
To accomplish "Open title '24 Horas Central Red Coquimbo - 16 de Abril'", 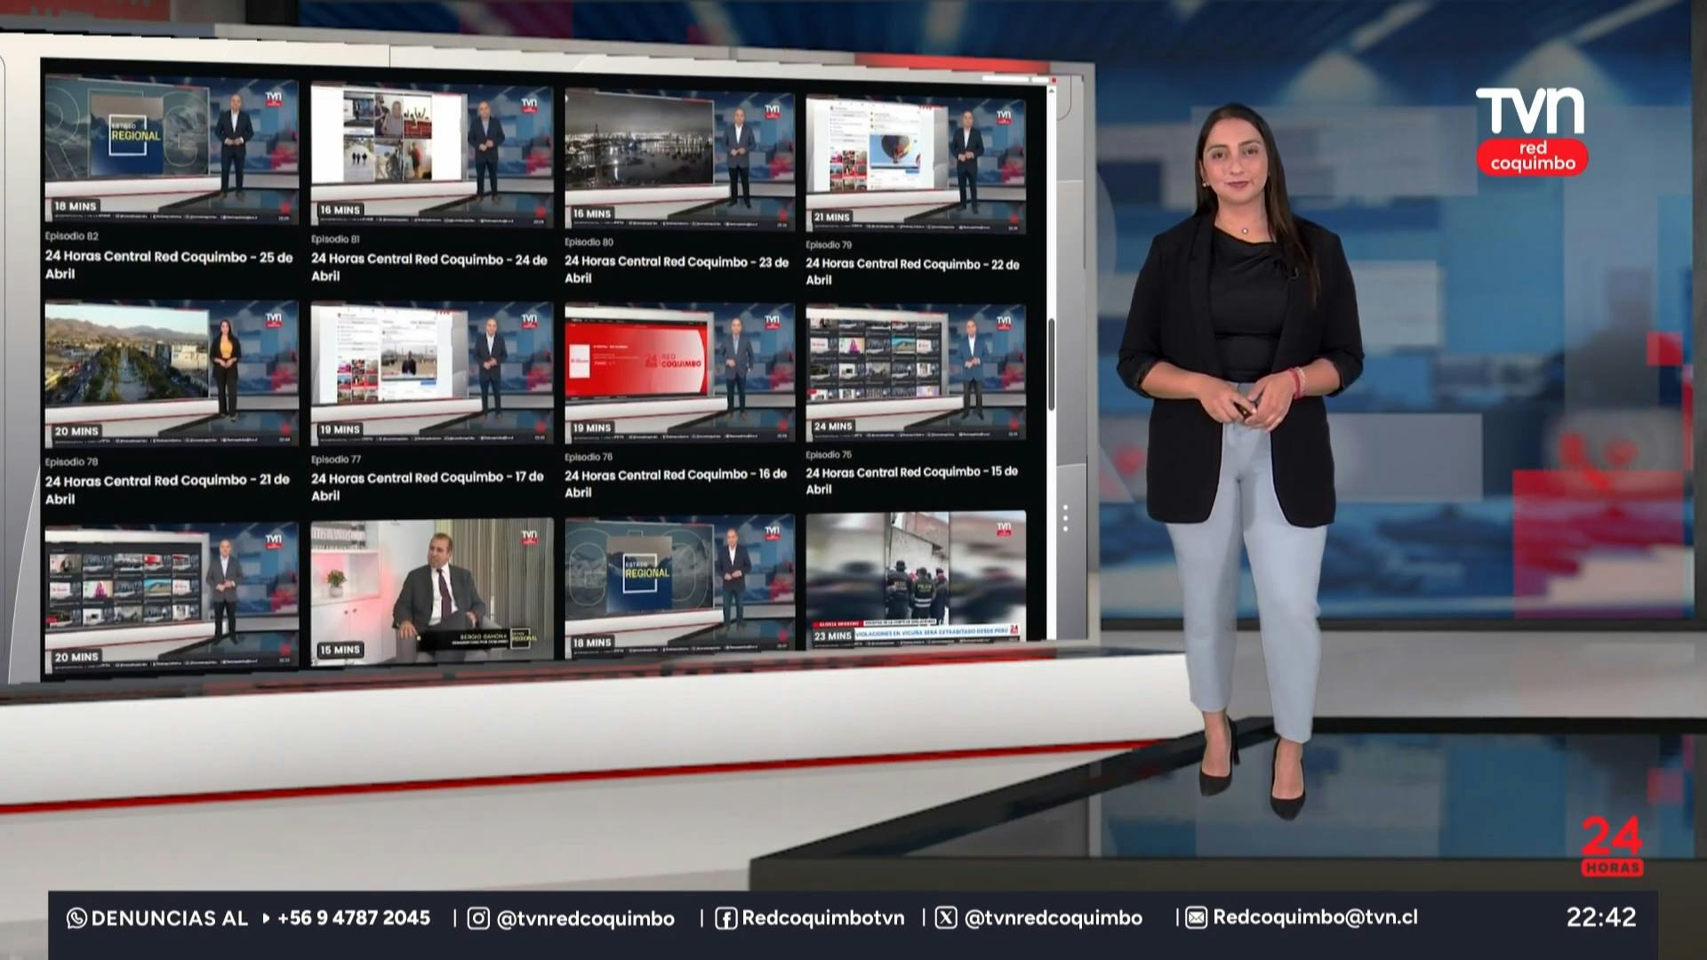I will pyautogui.click(x=676, y=484).
